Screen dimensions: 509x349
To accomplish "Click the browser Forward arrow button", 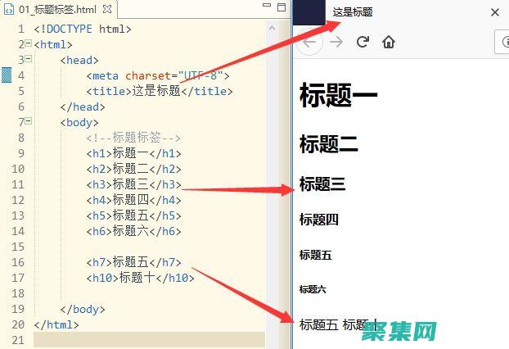I will pos(336,43).
